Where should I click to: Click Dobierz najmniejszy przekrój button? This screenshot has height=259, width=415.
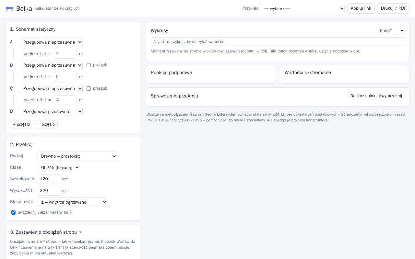[x=376, y=96]
